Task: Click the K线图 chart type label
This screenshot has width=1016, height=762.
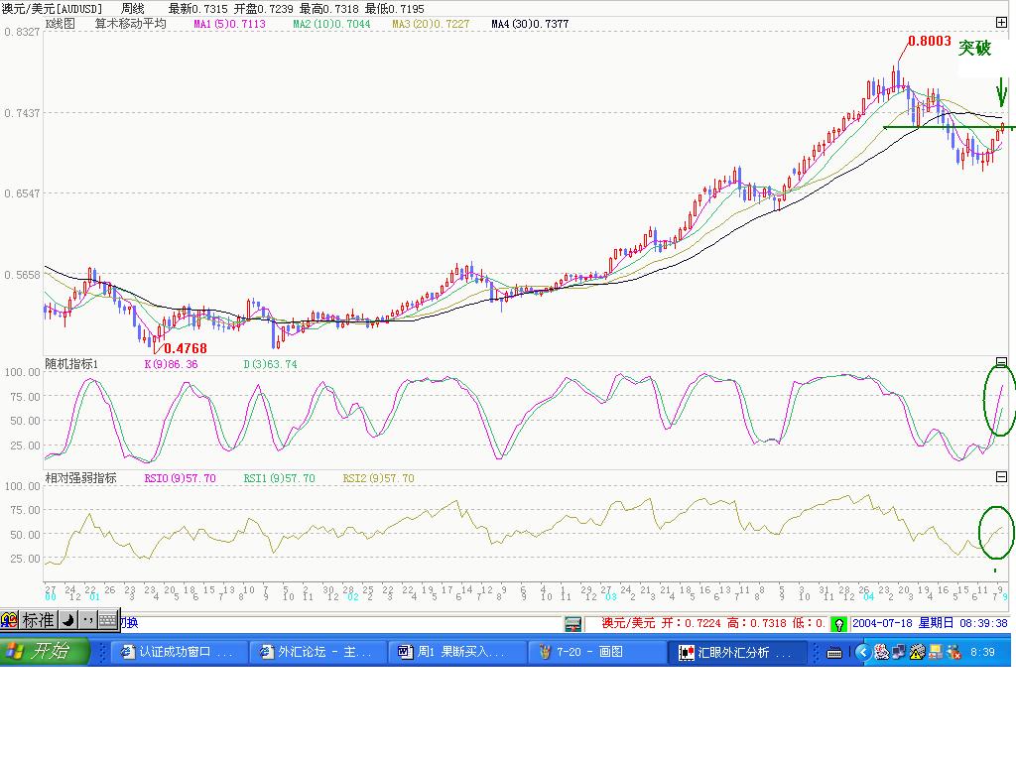Action: pyautogui.click(x=61, y=24)
